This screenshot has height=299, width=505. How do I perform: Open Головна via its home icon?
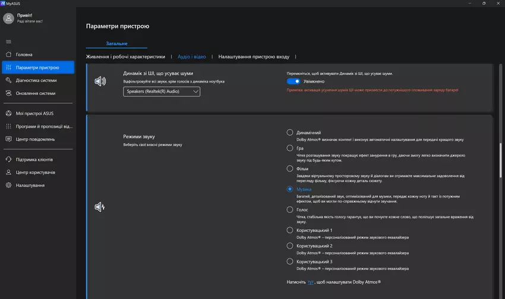(8, 55)
